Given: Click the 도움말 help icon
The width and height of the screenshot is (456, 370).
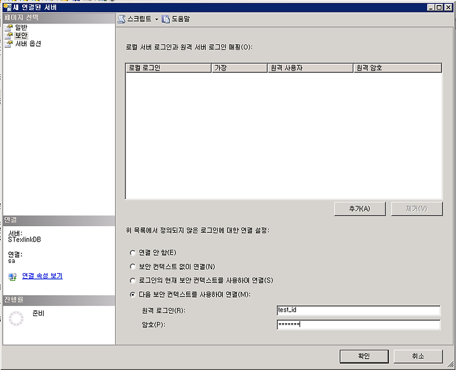Looking at the screenshot, I should 165,19.
